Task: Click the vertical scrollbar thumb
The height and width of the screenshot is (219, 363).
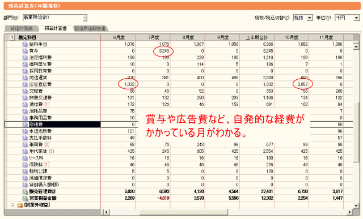Action: [x=356, y=132]
